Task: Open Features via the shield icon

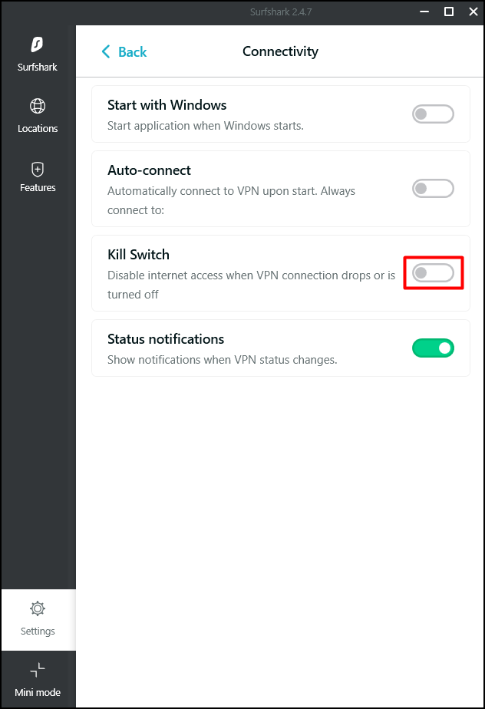Action: click(38, 169)
